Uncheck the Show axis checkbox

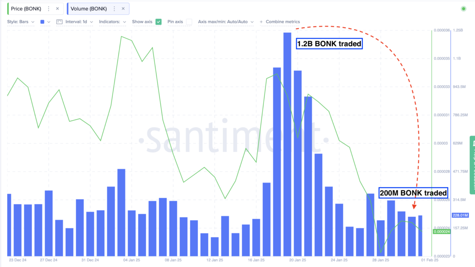coord(159,22)
